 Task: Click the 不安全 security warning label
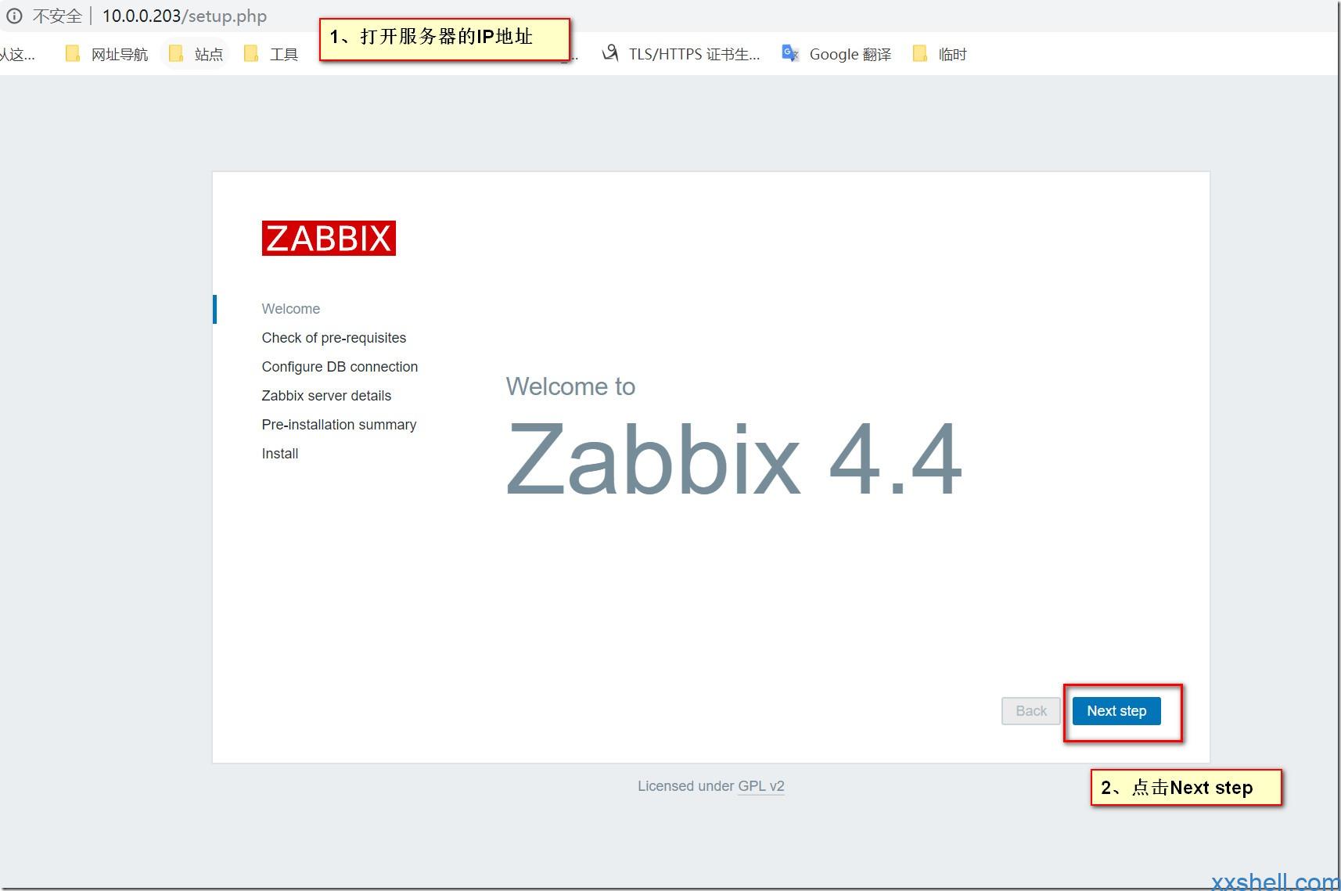pos(57,16)
